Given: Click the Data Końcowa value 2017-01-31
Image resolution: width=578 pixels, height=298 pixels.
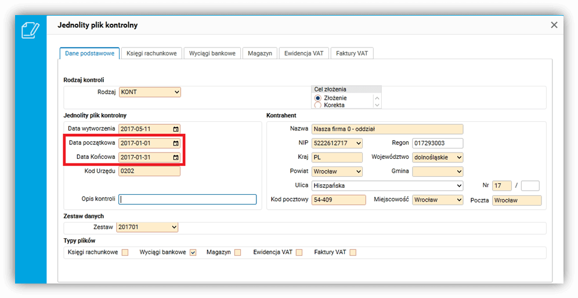Looking at the screenshot, I should click(x=136, y=157).
